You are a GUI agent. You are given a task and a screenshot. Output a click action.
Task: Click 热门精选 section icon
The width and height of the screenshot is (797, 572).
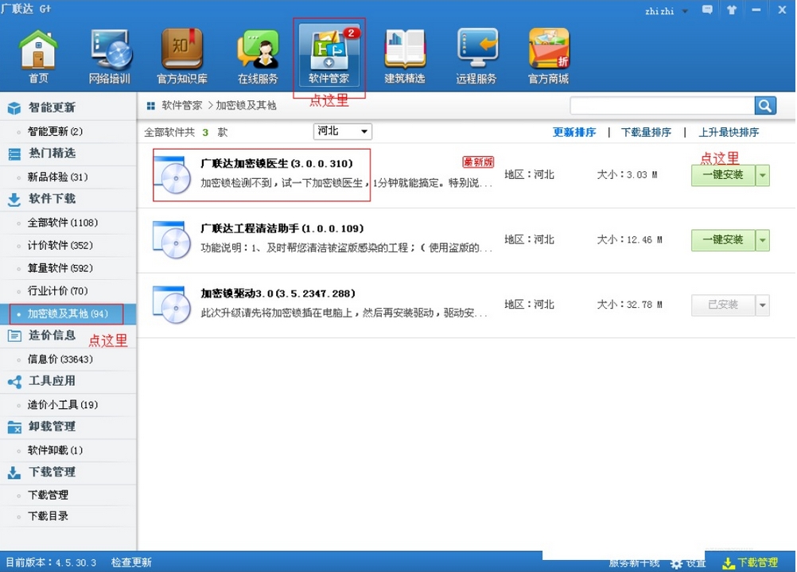point(14,154)
